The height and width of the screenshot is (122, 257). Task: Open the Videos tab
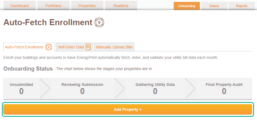214,6
